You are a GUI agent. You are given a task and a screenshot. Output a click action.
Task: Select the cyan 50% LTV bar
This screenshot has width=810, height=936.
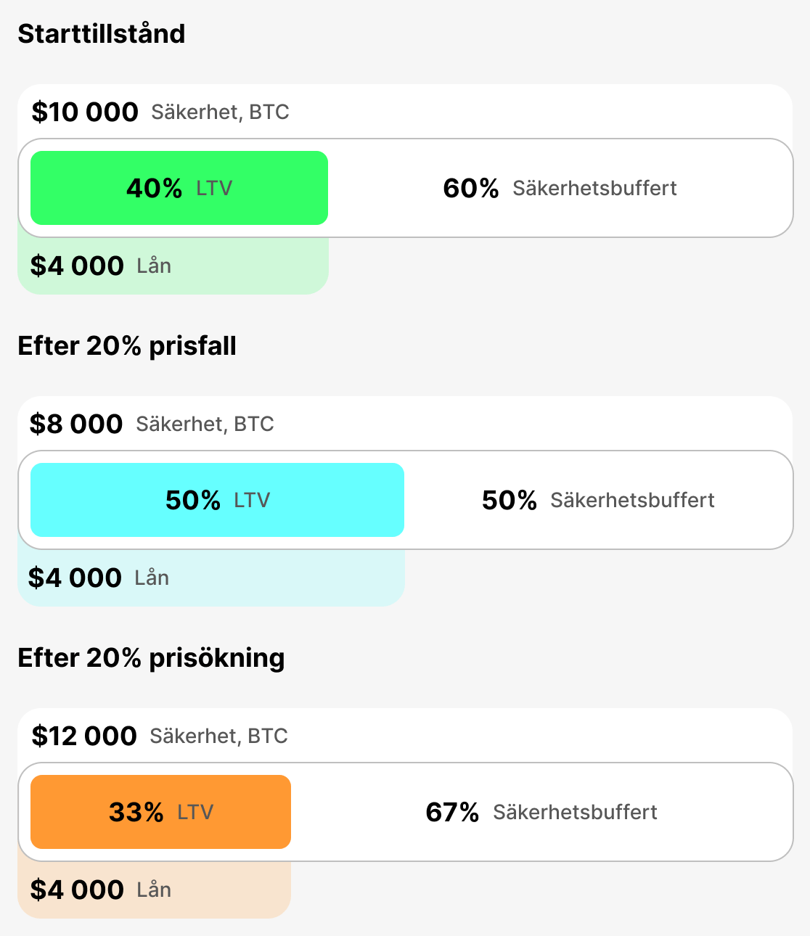click(x=217, y=500)
